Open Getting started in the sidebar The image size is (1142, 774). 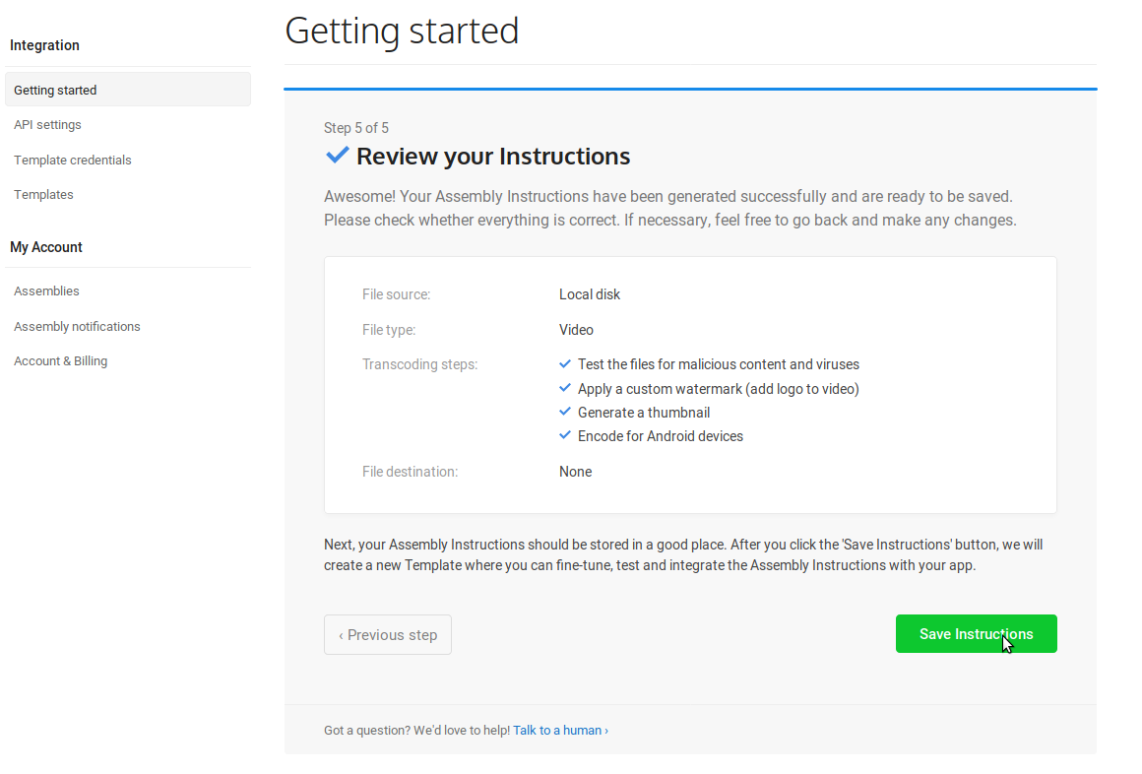pos(55,90)
